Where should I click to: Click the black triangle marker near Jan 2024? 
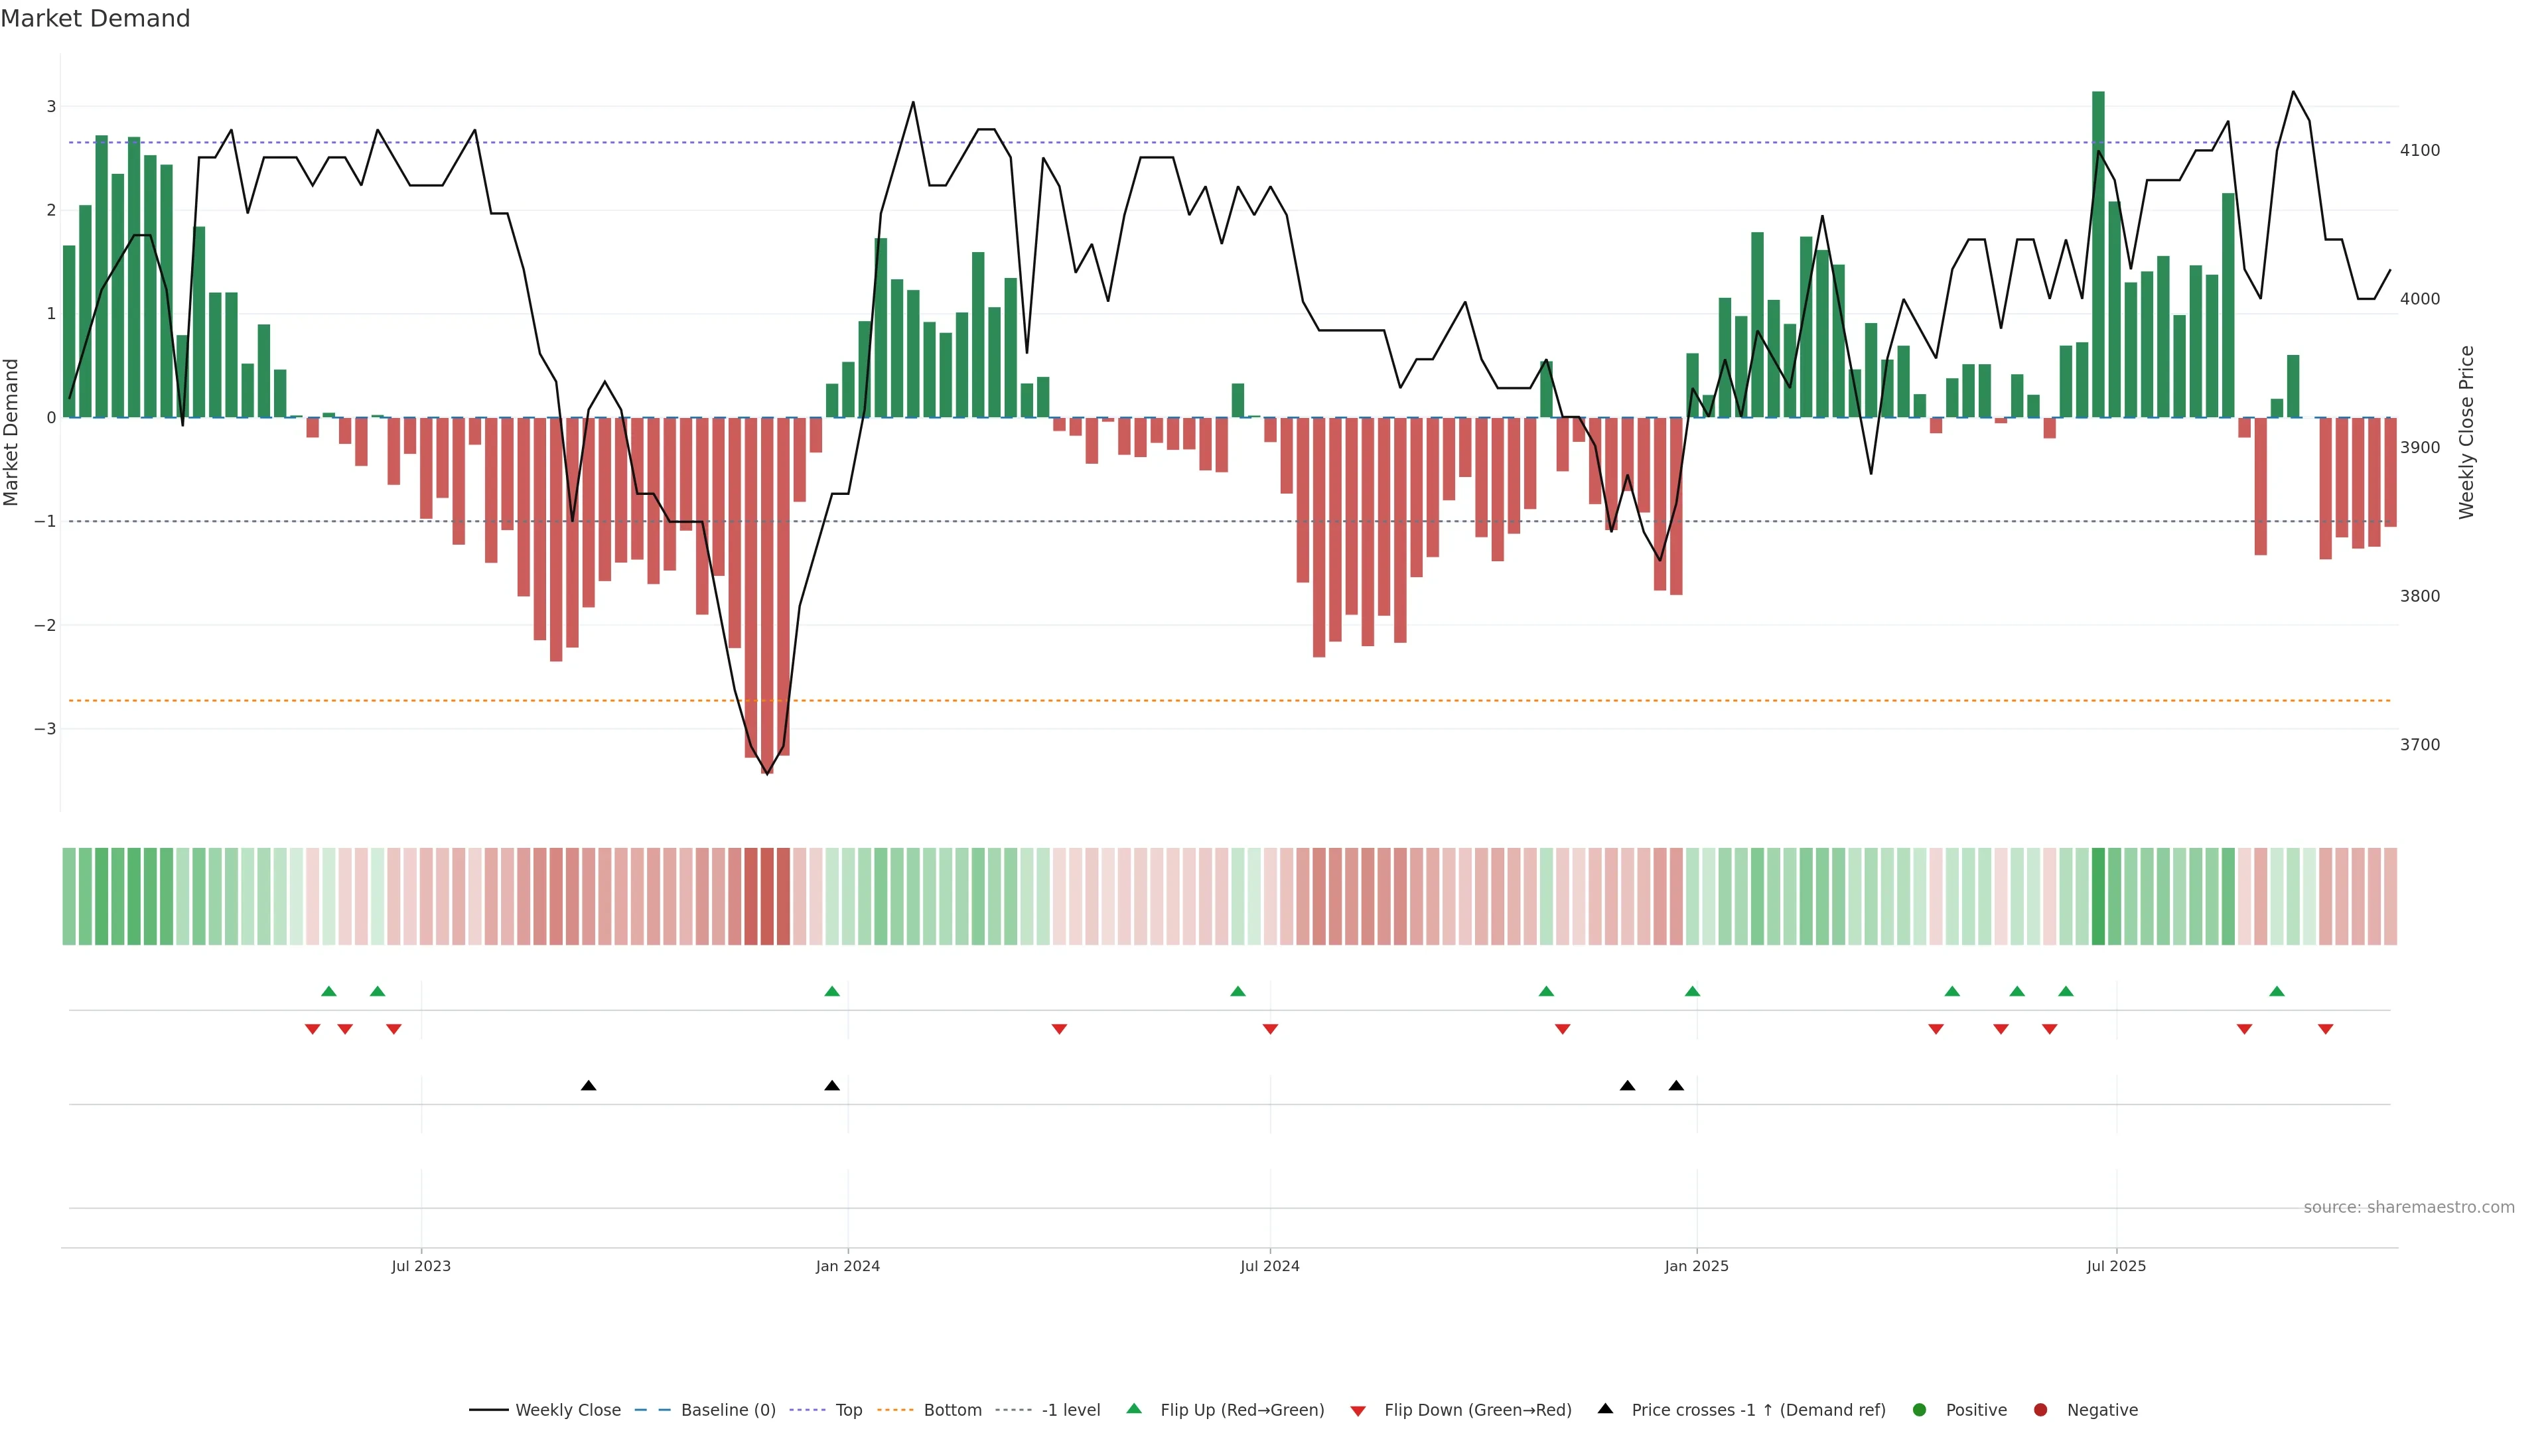point(832,1086)
